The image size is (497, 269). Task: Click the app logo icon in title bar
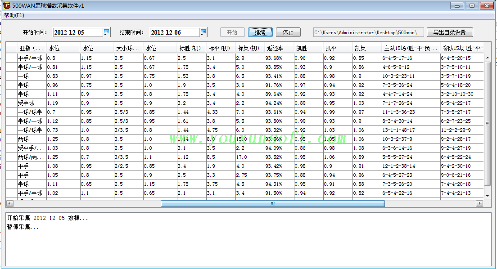[7, 5]
